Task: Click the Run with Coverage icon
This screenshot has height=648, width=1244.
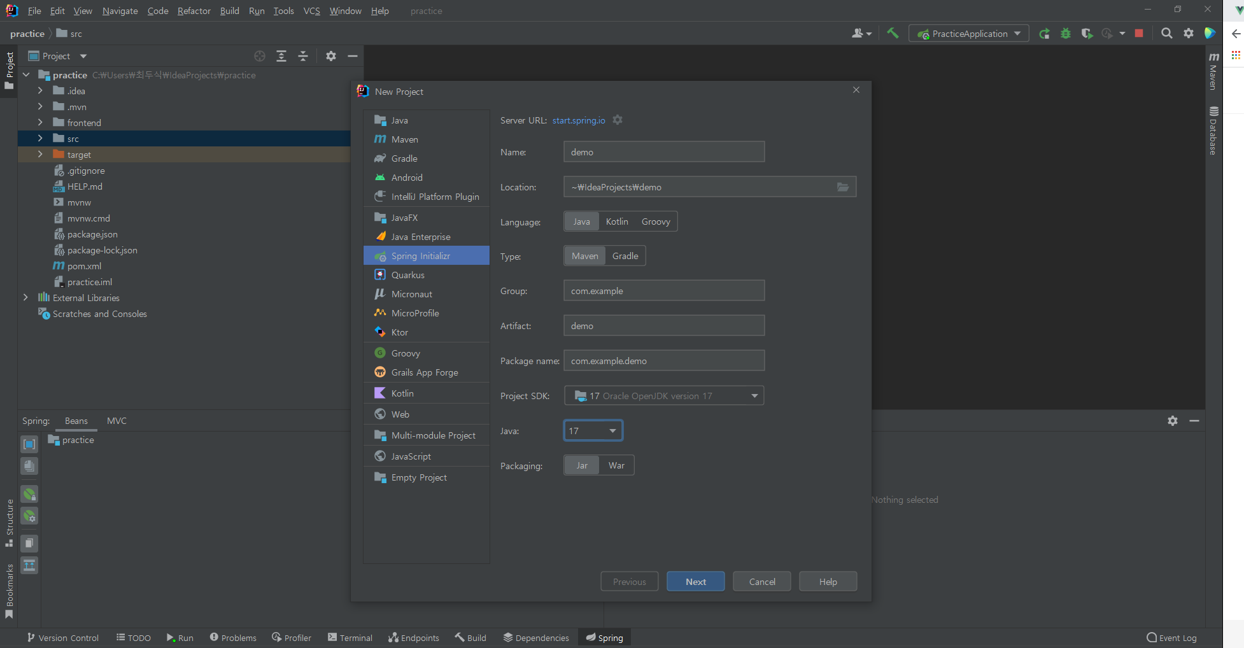Action: (x=1087, y=33)
